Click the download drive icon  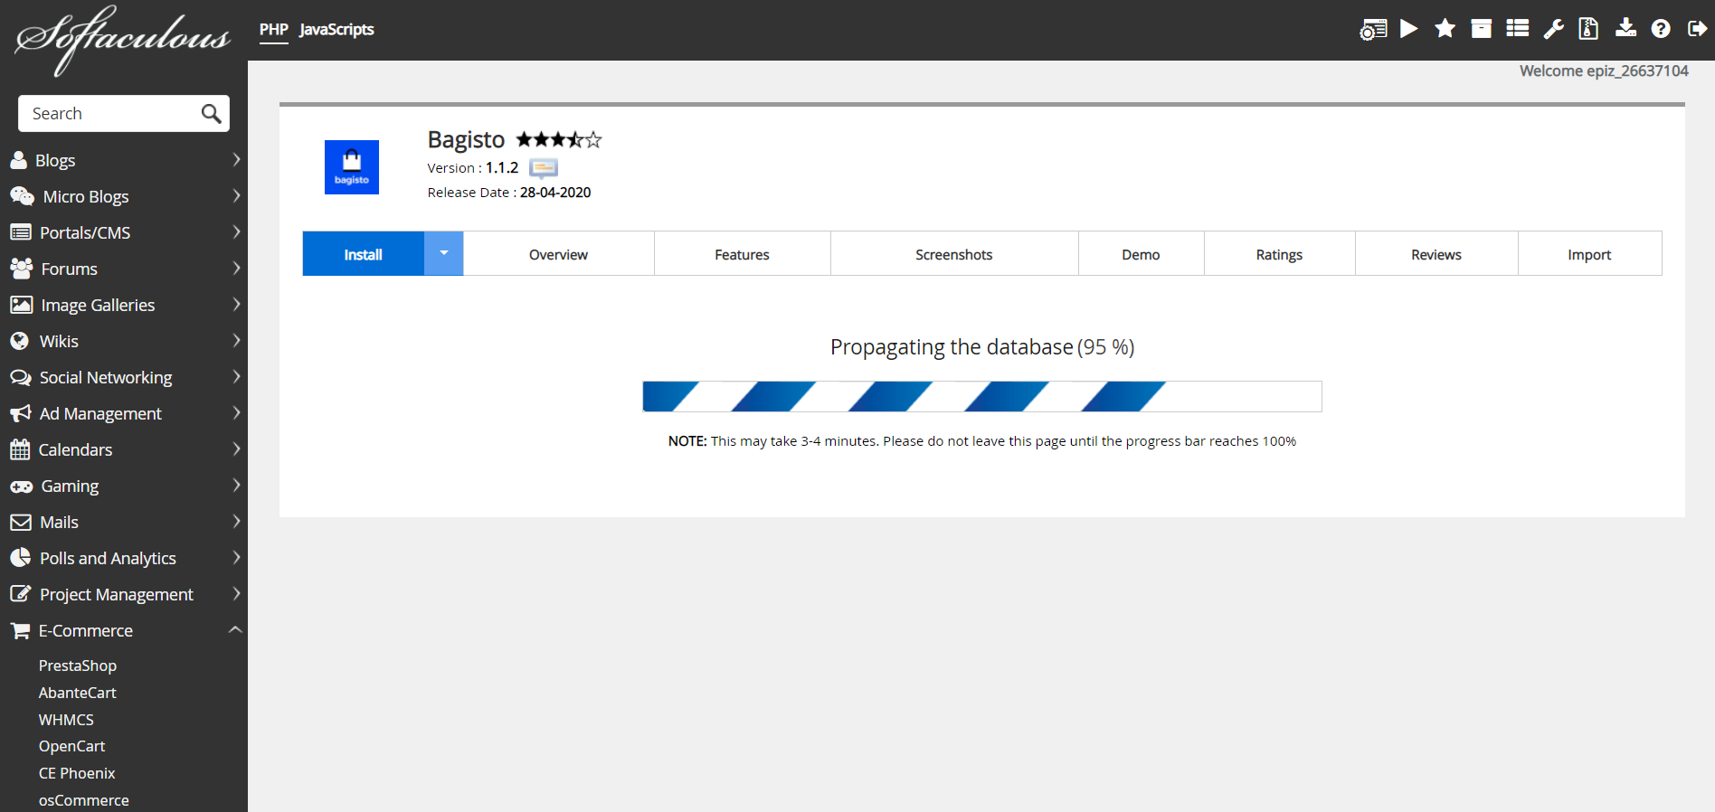click(1625, 28)
